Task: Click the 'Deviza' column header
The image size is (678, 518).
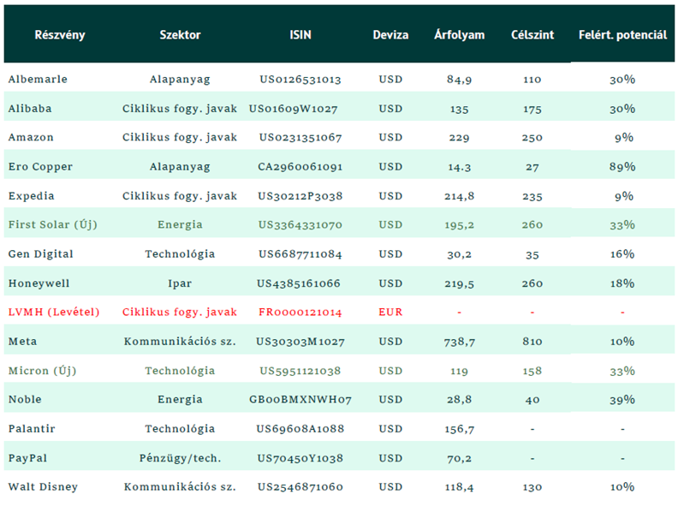Action: 390,35
